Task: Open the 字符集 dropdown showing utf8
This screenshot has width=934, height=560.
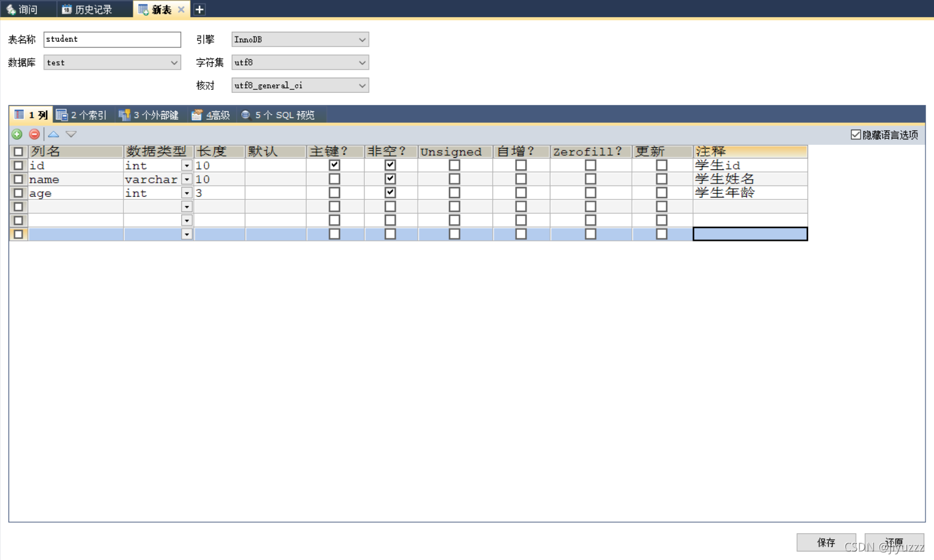Action: pyautogui.click(x=300, y=62)
